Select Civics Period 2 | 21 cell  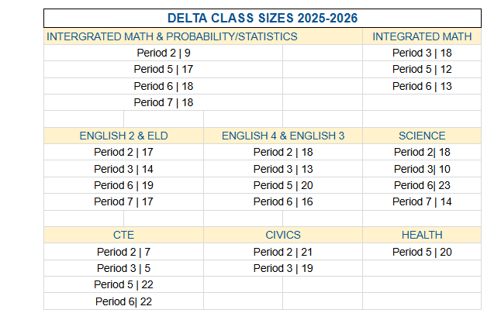283,252
